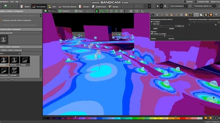Select the Местность 1 site view

pyautogui.click(x=51, y=11)
